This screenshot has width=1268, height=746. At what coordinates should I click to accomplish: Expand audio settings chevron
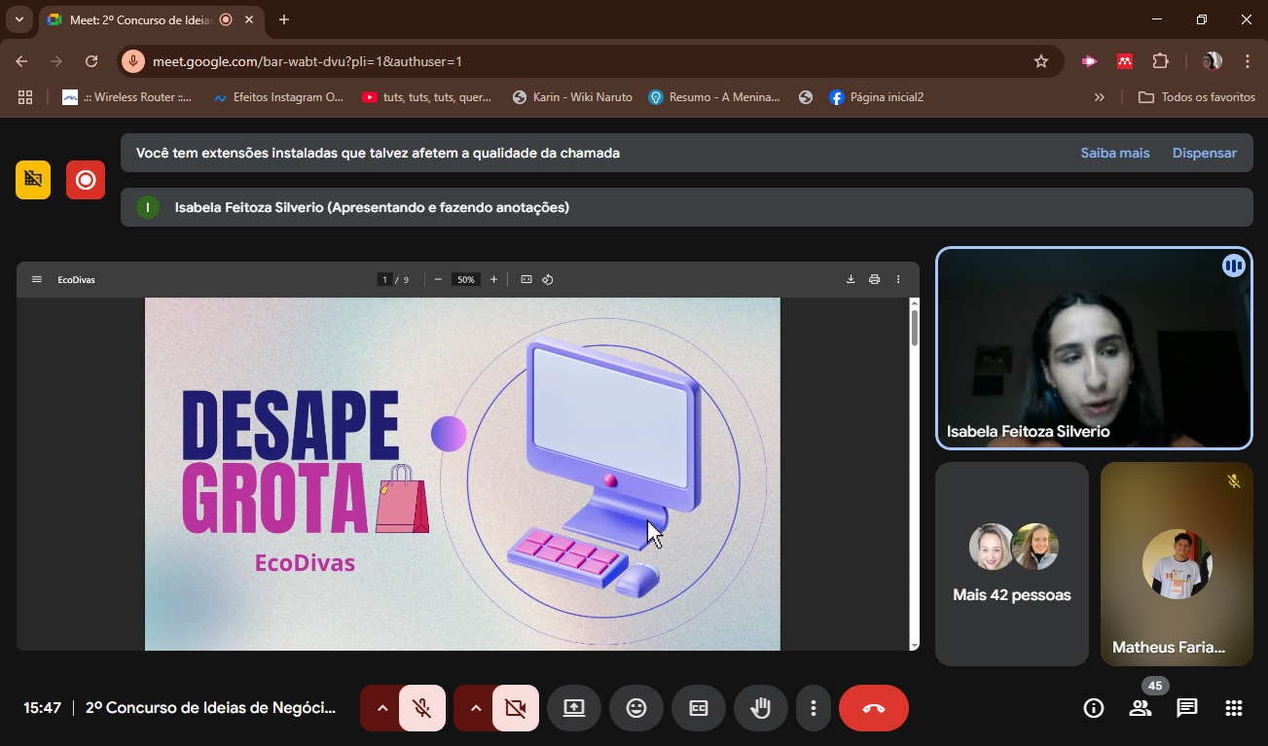[381, 708]
